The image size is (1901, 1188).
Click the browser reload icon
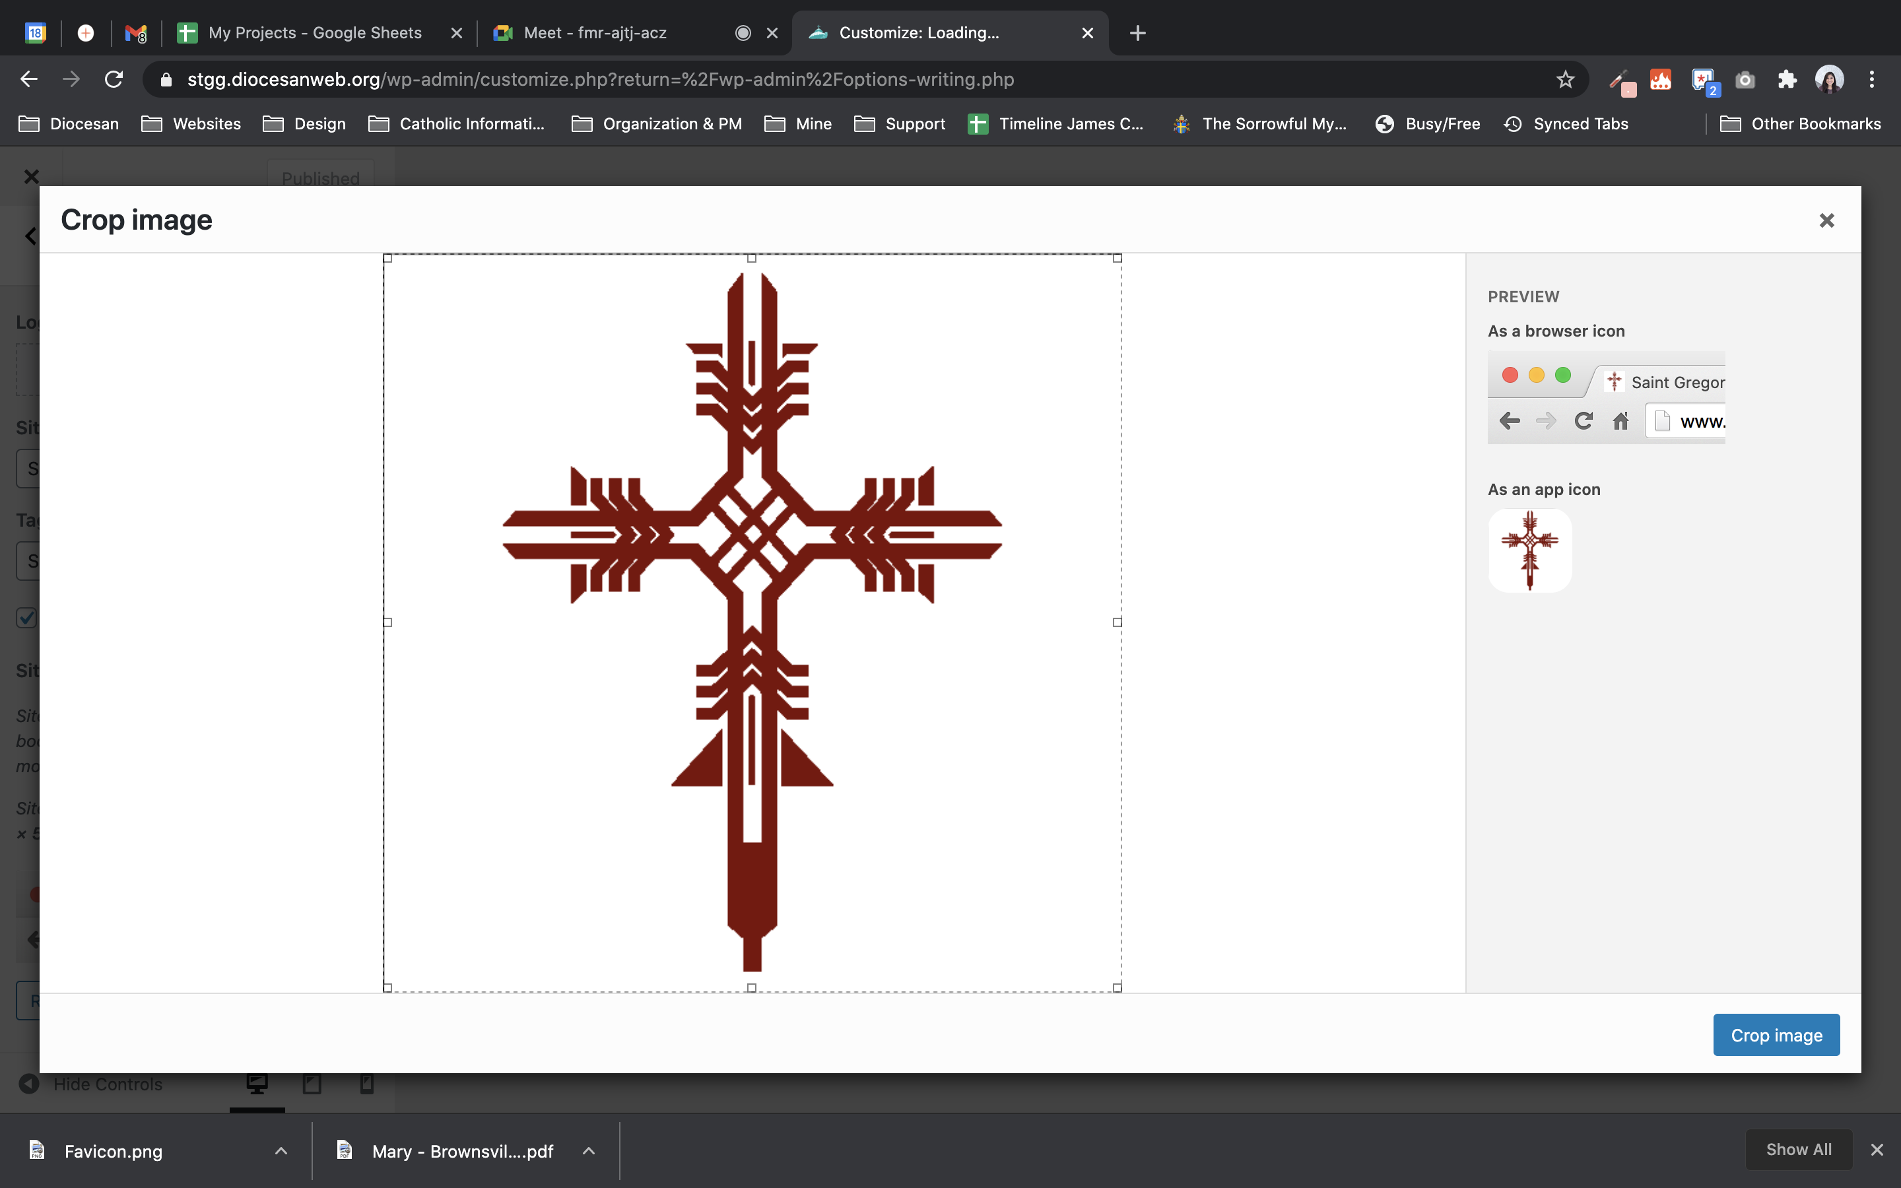pyautogui.click(x=114, y=79)
